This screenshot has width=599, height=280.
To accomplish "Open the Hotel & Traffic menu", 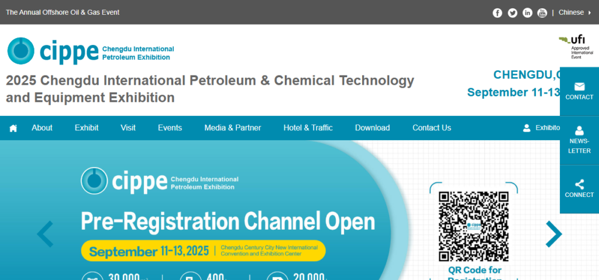I will 308,128.
